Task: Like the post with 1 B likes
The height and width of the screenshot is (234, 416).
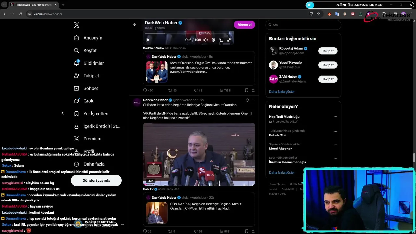Action: pos(198,90)
